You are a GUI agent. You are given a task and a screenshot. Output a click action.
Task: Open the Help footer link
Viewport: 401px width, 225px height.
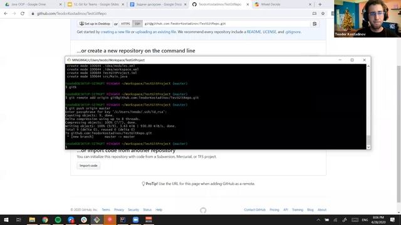(159, 210)
